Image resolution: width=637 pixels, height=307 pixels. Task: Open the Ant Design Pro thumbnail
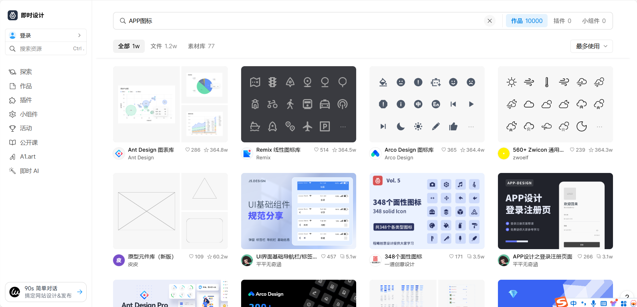[x=170, y=293]
